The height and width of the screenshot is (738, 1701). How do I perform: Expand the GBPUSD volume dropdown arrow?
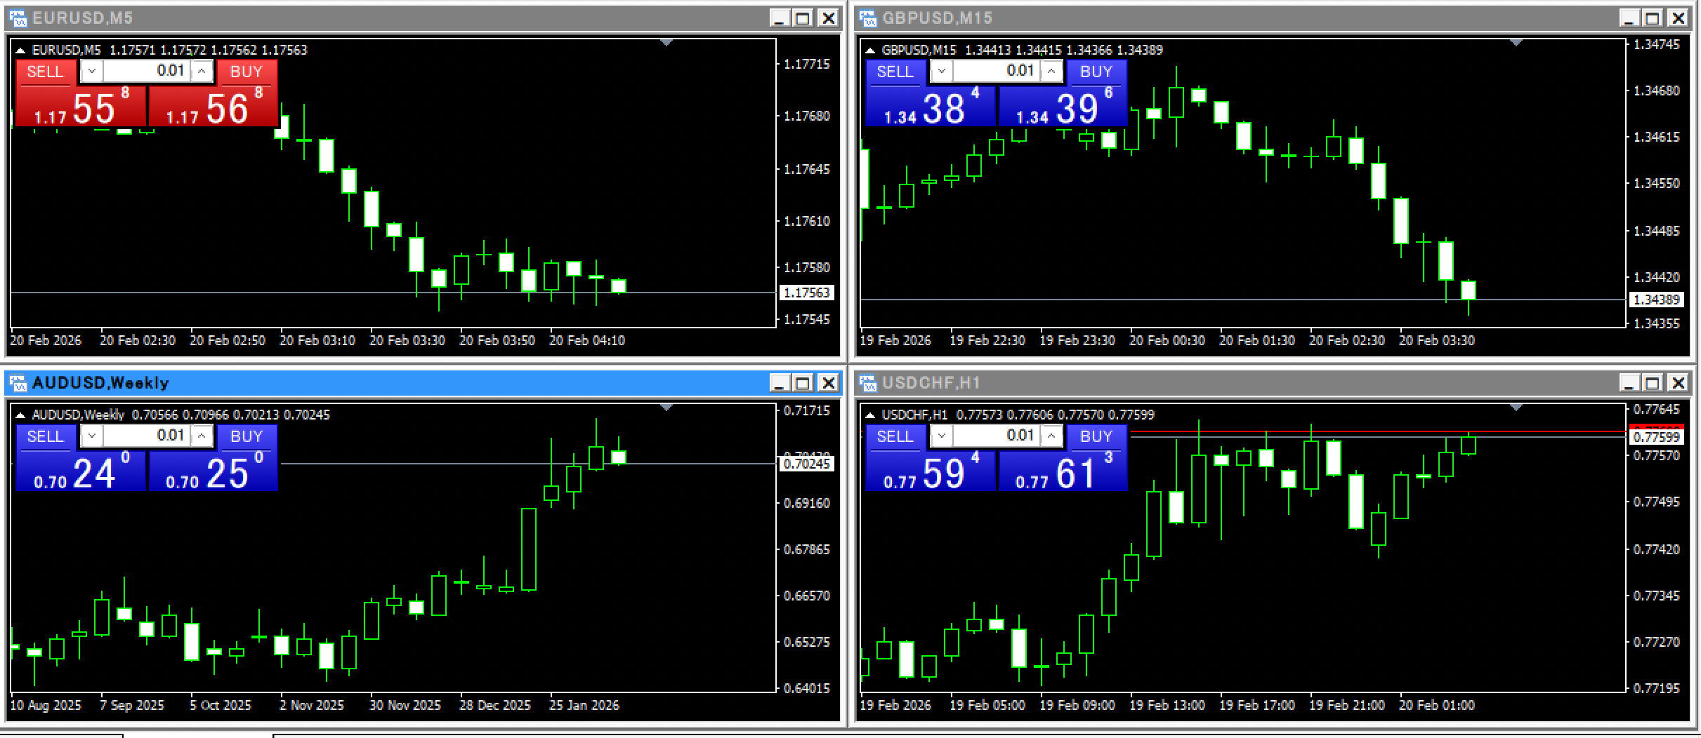tap(942, 71)
